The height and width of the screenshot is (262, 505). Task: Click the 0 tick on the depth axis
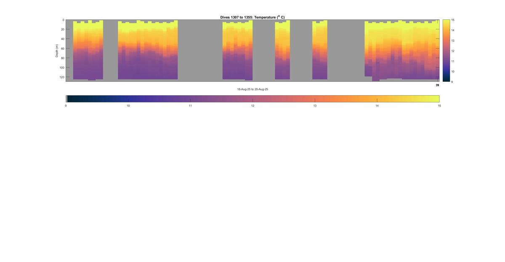click(x=63, y=20)
